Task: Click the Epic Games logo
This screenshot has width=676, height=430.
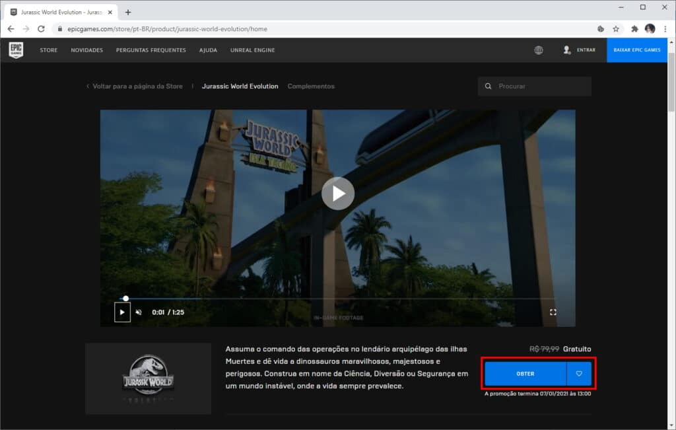Action: [x=16, y=50]
